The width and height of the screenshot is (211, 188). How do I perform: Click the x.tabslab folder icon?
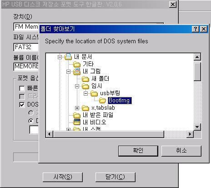(x=85, y=108)
